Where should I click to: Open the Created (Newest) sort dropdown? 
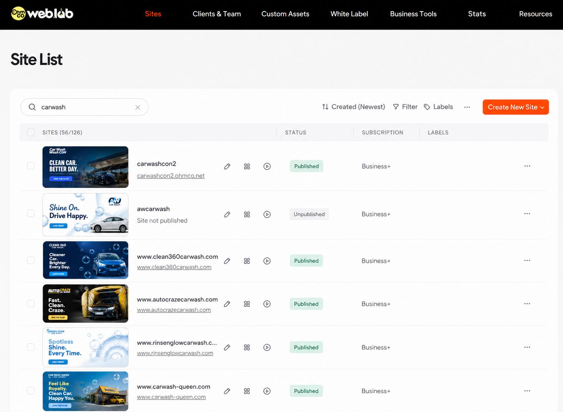click(x=353, y=107)
